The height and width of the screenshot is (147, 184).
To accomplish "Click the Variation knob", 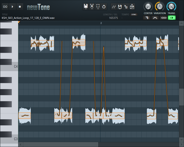I will pos(160,6).
